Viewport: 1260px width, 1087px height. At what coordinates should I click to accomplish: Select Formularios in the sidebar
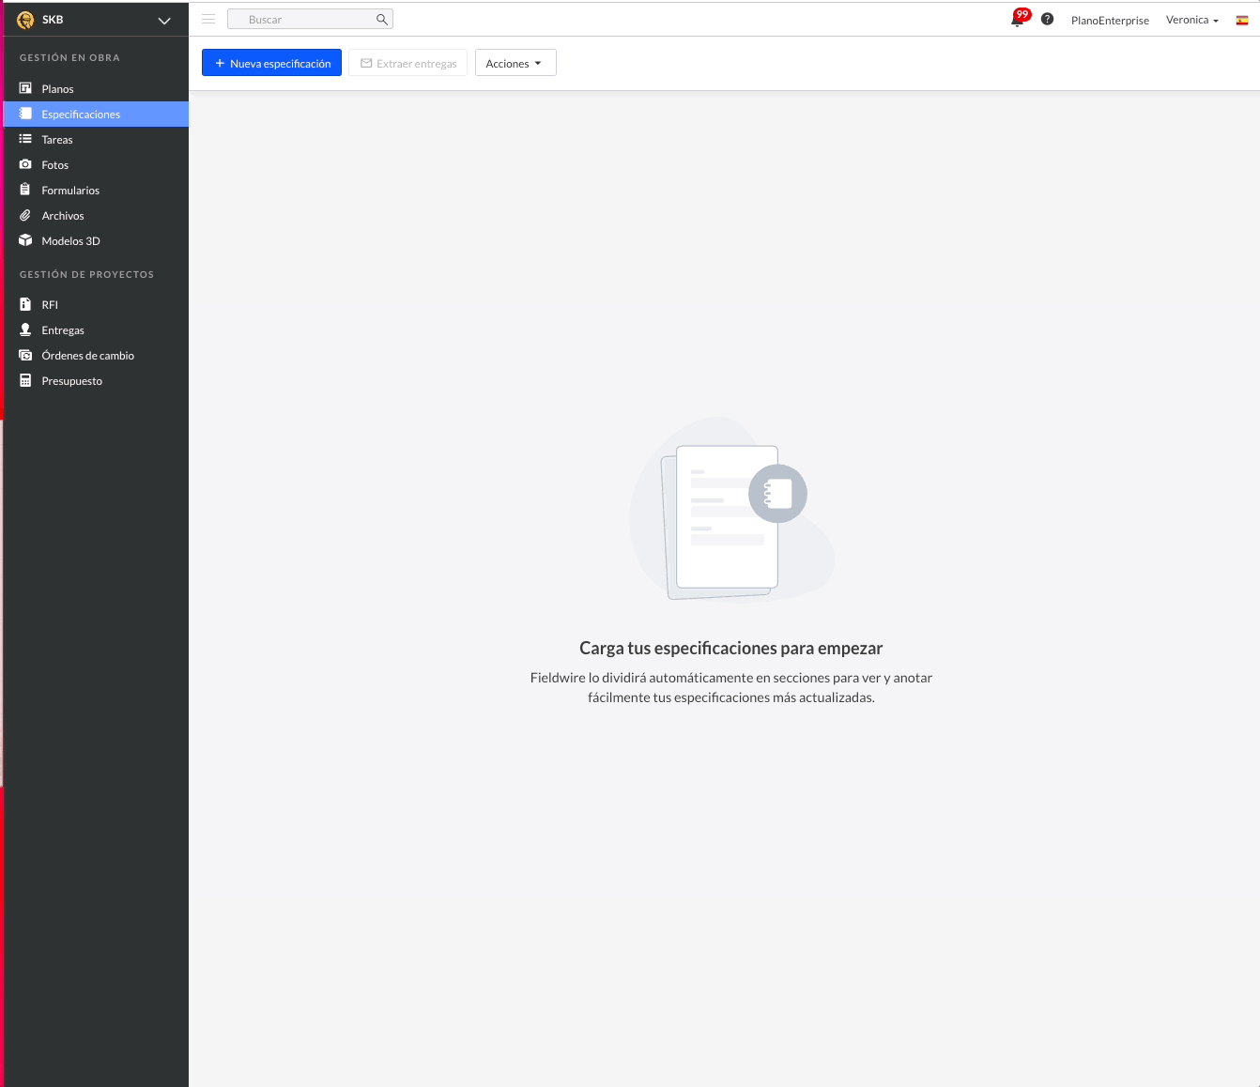70,191
